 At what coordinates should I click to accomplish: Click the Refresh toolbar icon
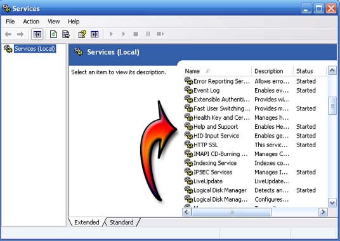(53, 34)
